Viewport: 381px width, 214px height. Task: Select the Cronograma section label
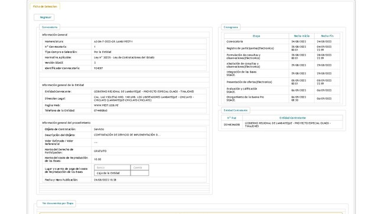(230, 27)
